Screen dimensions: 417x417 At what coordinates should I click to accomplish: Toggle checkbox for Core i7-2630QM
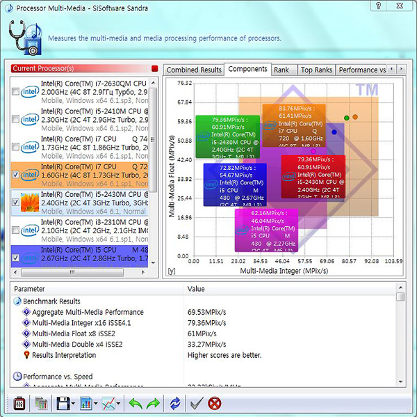[x=16, y=92]
